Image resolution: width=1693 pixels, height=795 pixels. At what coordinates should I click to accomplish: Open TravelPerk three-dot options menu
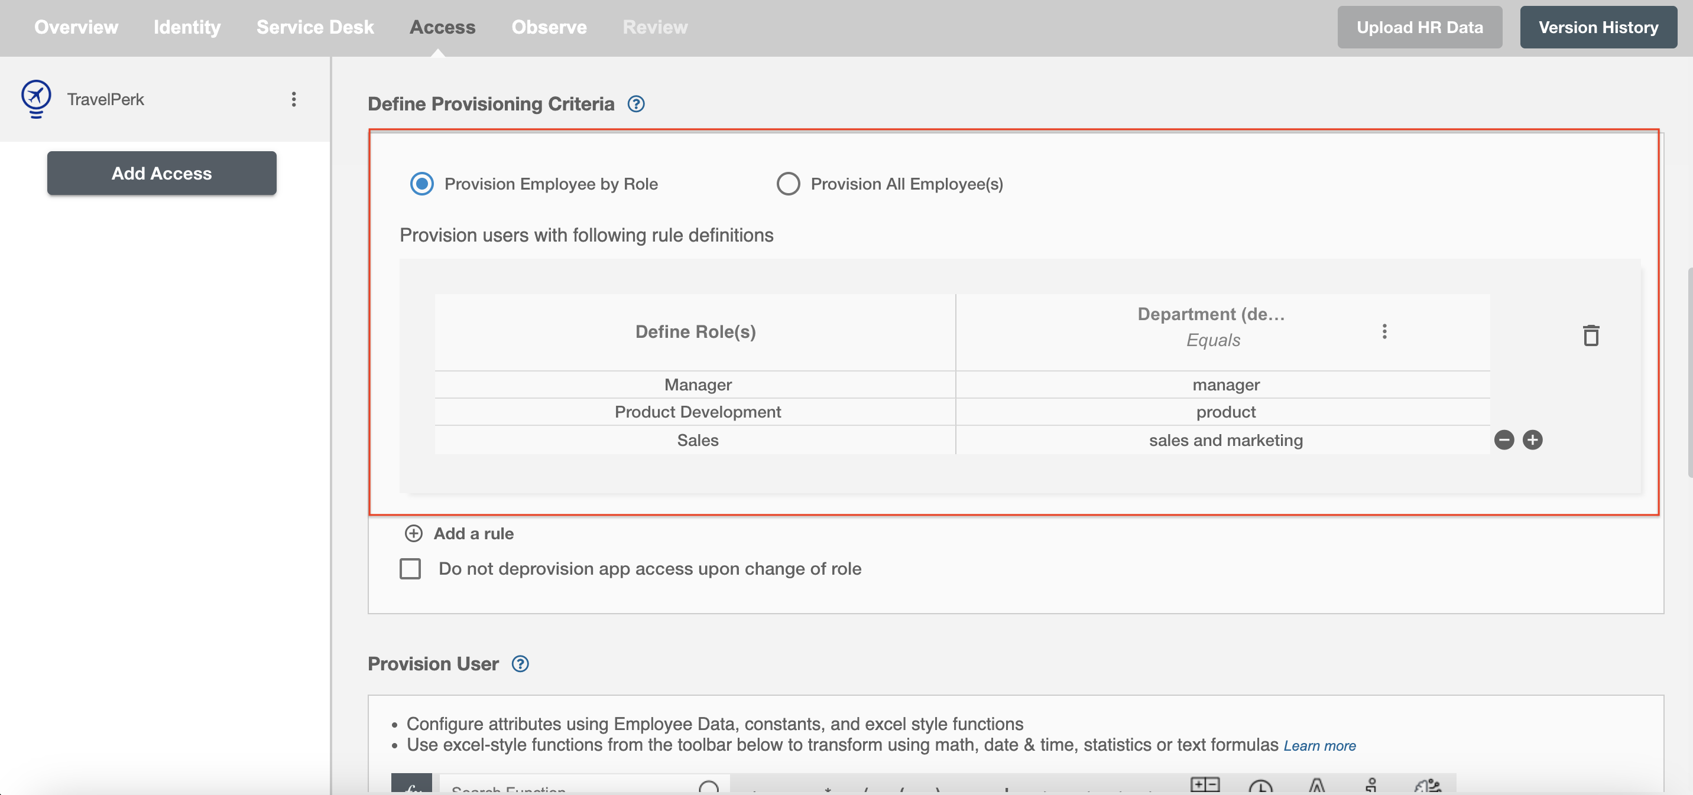294,99
